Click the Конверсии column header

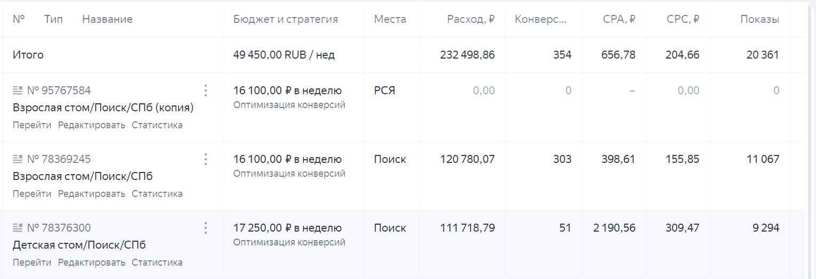point(540,20)
